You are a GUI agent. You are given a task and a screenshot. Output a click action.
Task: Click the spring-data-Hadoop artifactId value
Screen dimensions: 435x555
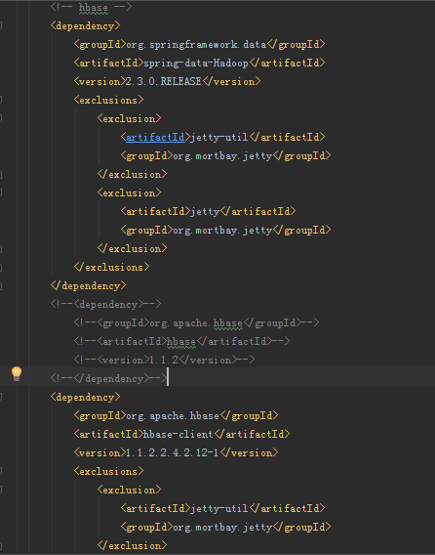point(196,63)
